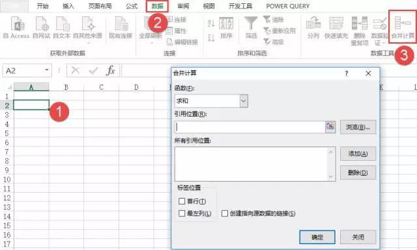Select column D header
The height and width of the screenshot is (250, 417).
tap(136, 87)
